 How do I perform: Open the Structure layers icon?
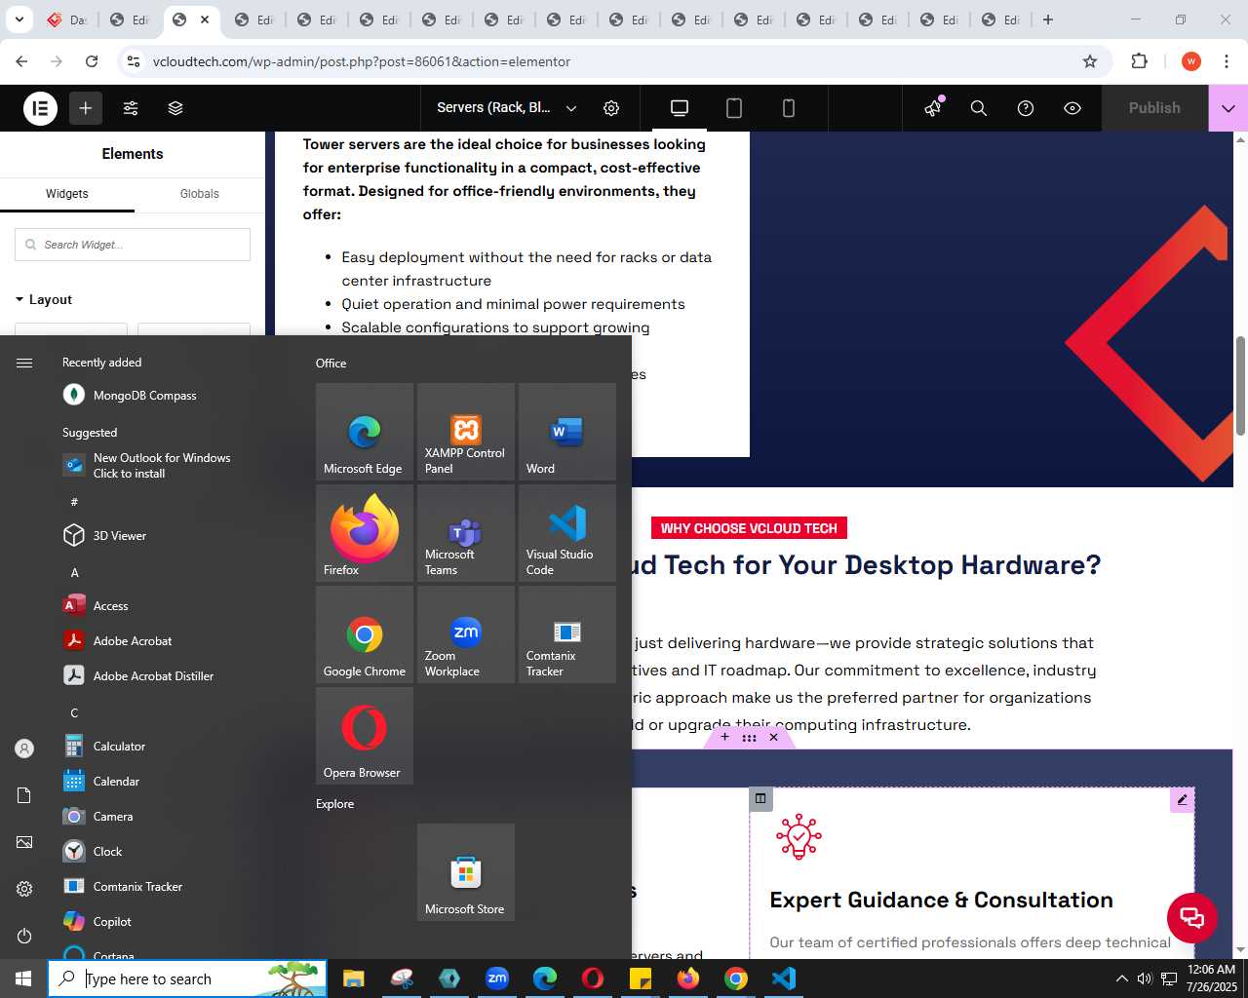[x=175, y=108]
